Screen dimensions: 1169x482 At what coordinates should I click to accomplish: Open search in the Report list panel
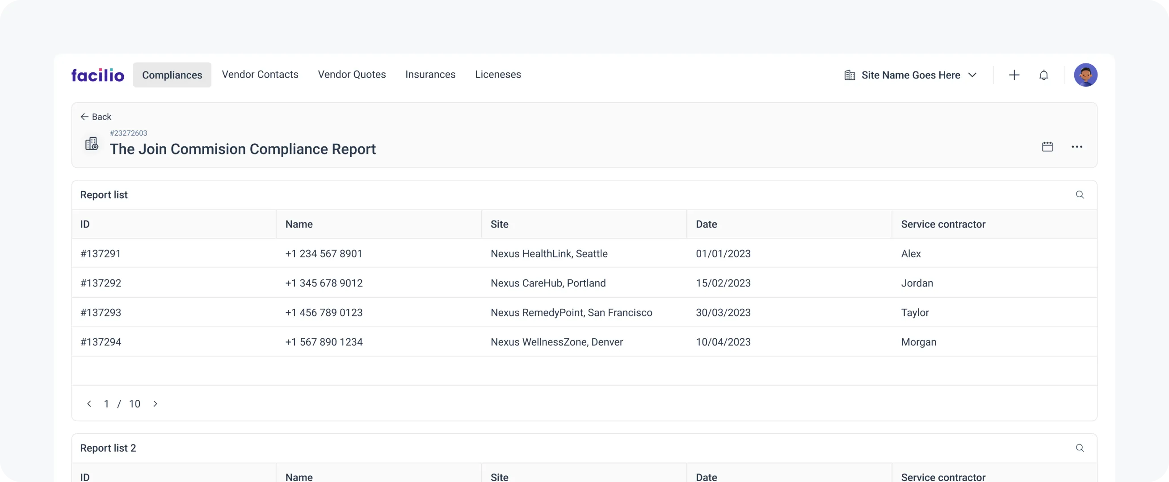click(1080, 195)
